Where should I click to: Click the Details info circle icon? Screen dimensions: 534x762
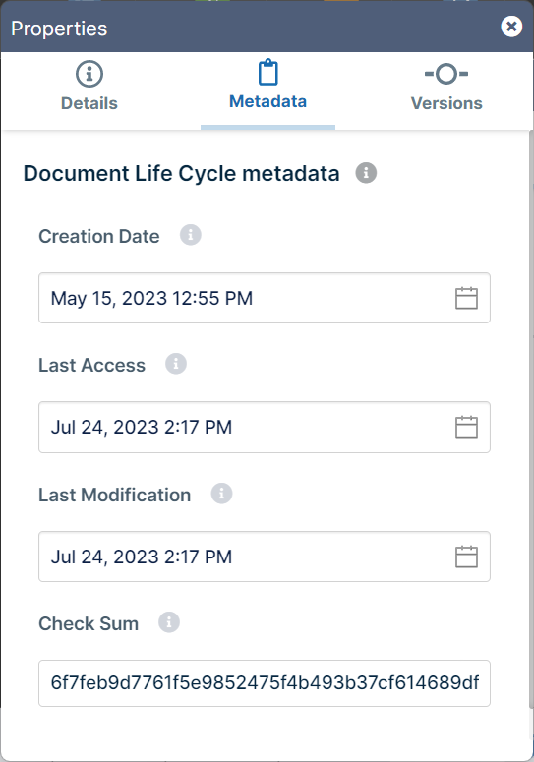[89, 74]
